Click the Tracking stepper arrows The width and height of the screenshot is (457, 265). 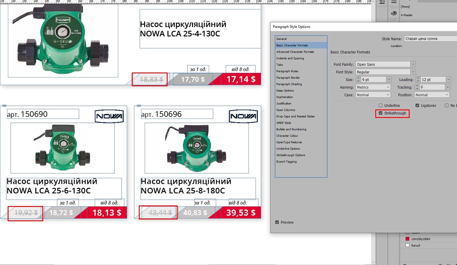tap(417, 87)
